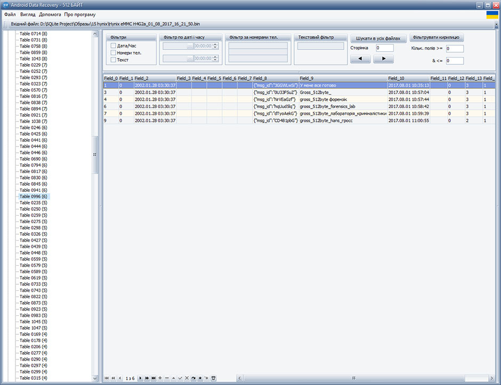Click Шукати в усіх файлах button
Screen dimensions: 501x385
coord(378,38)
